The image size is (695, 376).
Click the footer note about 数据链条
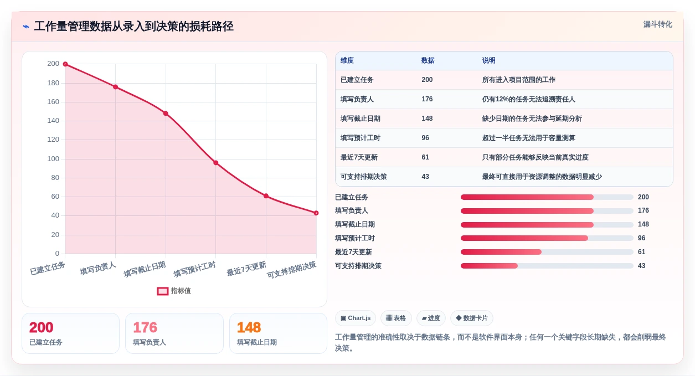point(501,342)
